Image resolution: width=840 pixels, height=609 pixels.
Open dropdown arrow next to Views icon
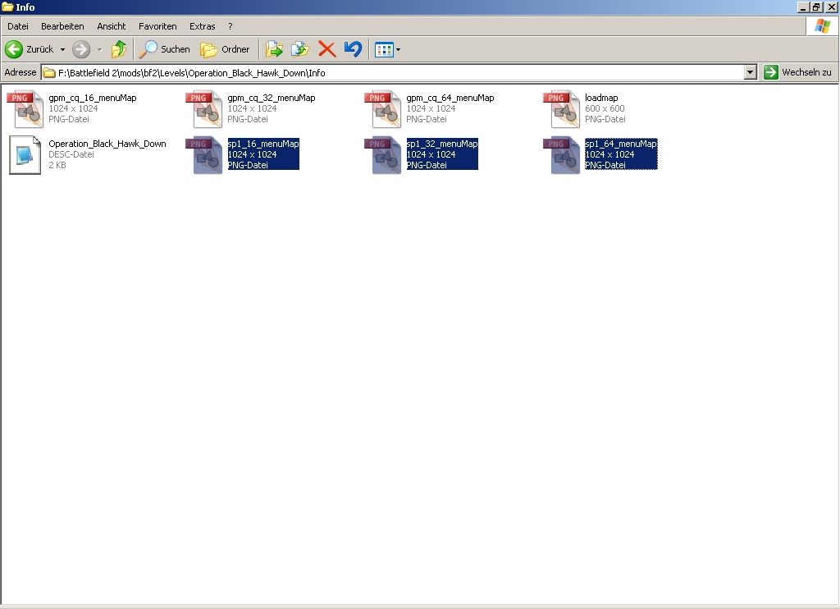tap(399, 49)
